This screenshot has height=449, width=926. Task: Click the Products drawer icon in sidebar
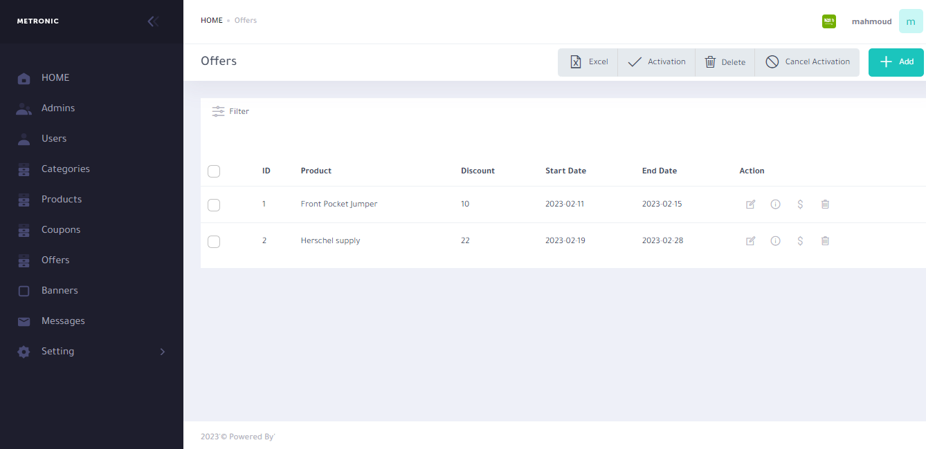(24, 200)
